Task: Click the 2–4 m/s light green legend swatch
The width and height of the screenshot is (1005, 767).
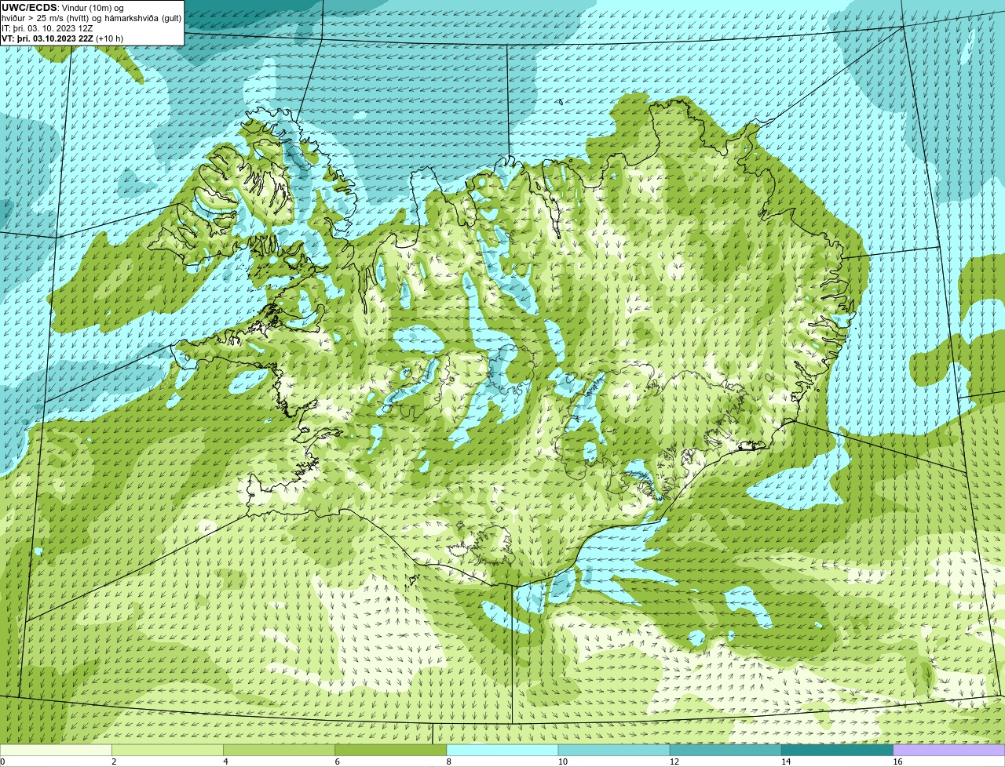Action: (x=168, y=751)
